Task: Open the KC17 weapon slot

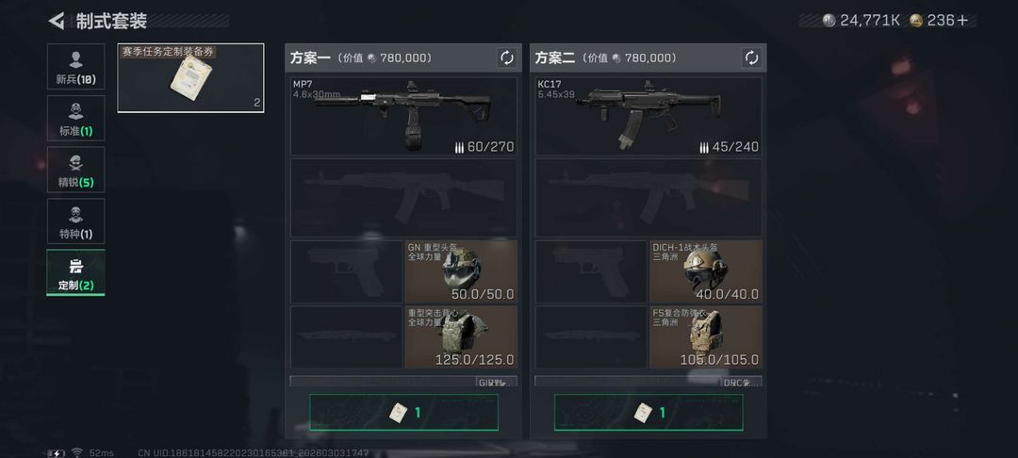Action: [x=649, y=116]
